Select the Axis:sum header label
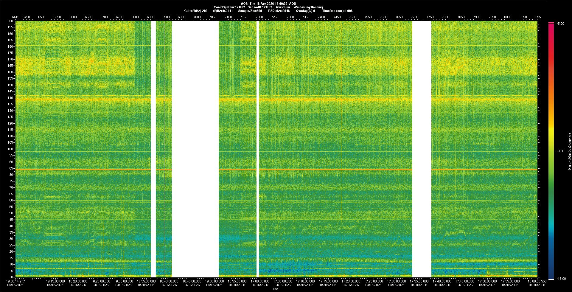 click(283, 7)
